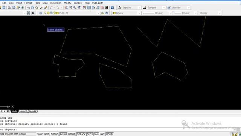Open the Dimension menu
Viewport: 241px width, 136px height.
(x=56, y=3)
